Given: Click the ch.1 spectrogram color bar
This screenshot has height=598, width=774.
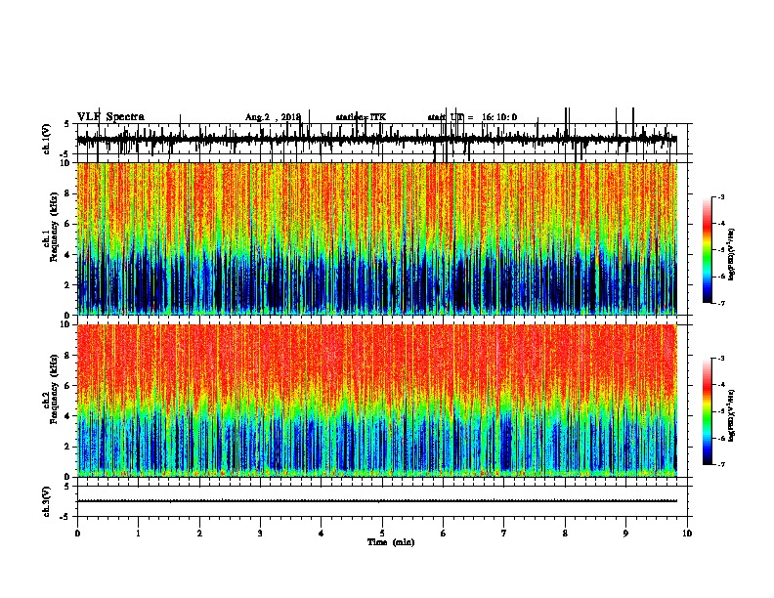Looking at the screenshot, I should click(708, 250).
